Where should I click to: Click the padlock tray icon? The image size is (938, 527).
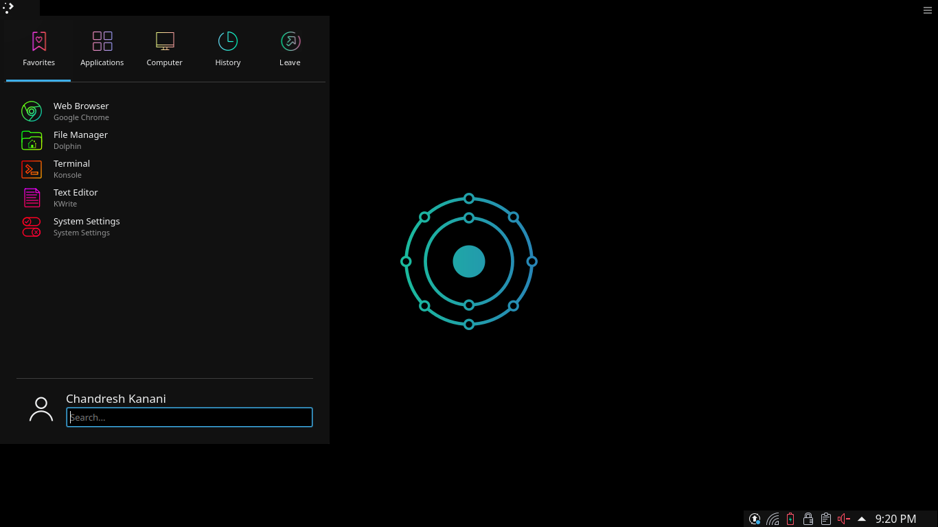(808, 519)
